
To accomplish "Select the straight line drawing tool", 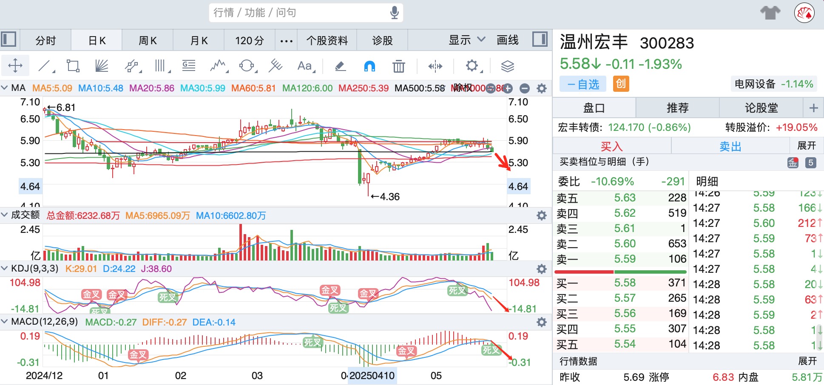I will (45, 66).
